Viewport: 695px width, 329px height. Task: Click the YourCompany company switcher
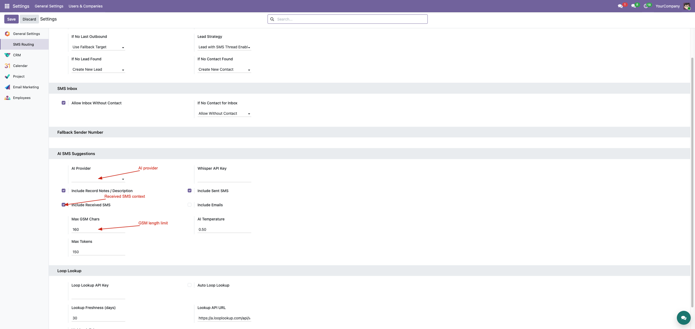click(667, 6)
